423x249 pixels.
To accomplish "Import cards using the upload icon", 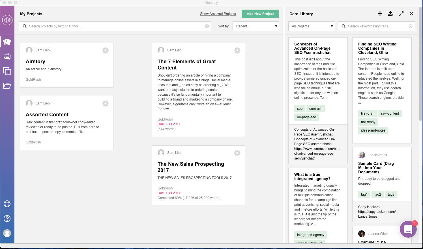I will 390,13.
